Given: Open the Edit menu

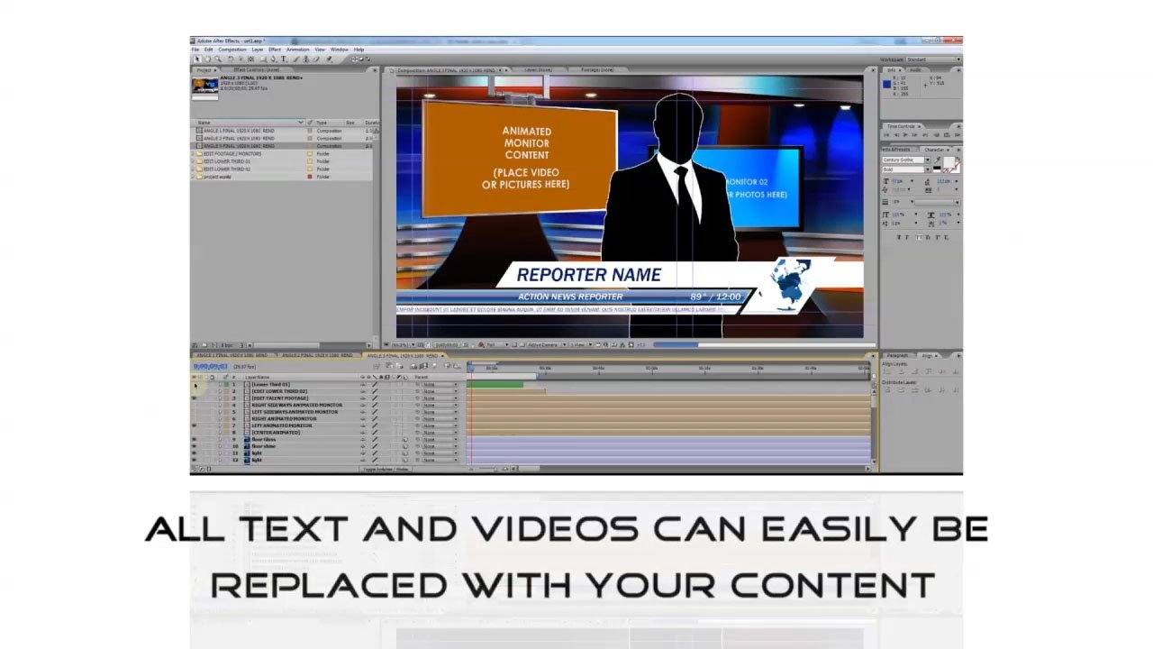Looking at the screenshot, I should [x=208, y=50].
